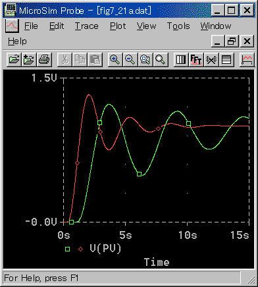Click the Print toolbar icon

pos(44,59)
